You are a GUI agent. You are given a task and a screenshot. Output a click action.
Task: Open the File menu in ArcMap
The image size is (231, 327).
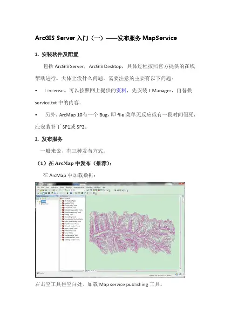click(x=38, y=187)
